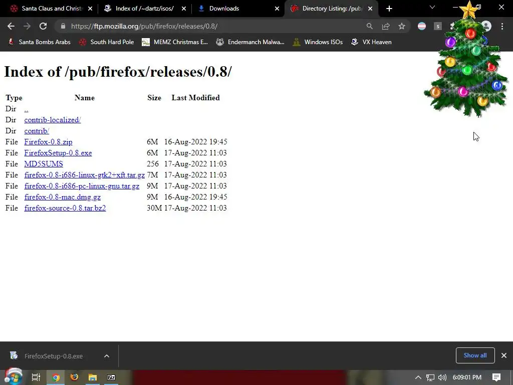The image size is (513, 385).
Task: Click the 30M size value
Action: click(154, 208)
